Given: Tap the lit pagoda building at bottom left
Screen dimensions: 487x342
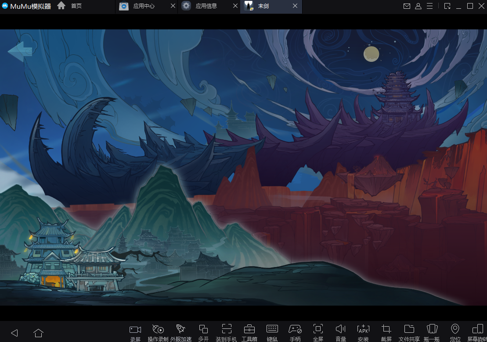Looking at the screenshot, I should (x=51, y=253).
